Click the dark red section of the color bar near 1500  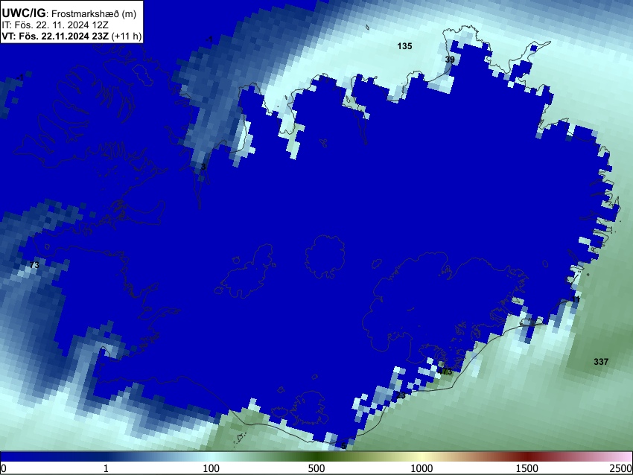(527, 456)
